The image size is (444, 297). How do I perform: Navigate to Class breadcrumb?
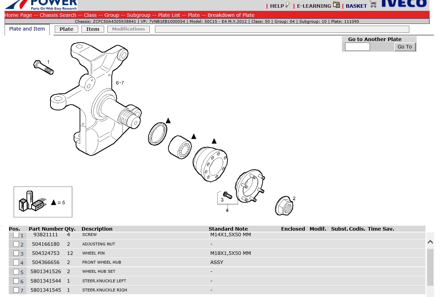pyautogui.click(x=90, y=15)
